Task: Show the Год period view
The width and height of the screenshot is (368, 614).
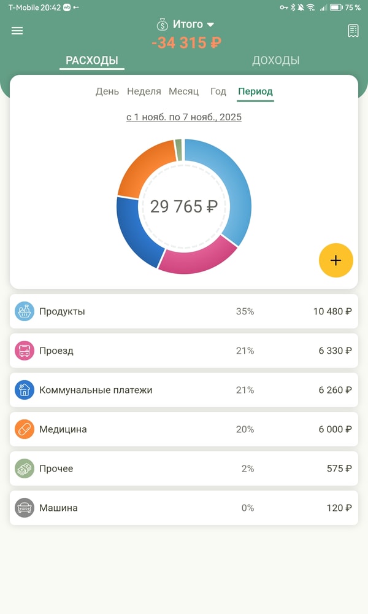Action: (218, 91)
